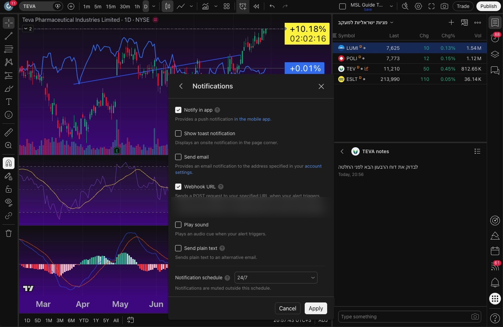Select the ESLT watchlist row
503x327 pixels.
point(409,79)
